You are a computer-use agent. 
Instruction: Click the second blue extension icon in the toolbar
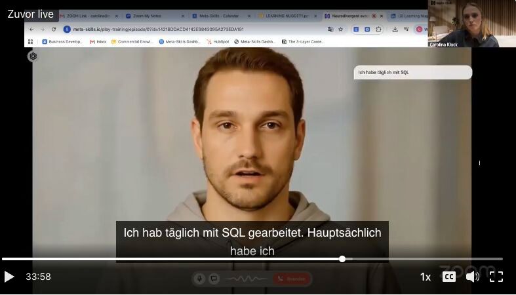(367, 29)
